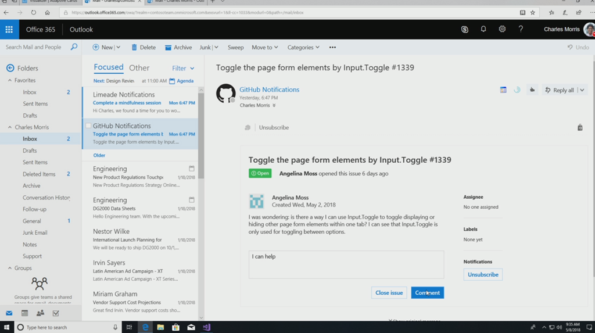Open the notifications bell
Screen dimensions: 595x333
(x=483, y=30)
